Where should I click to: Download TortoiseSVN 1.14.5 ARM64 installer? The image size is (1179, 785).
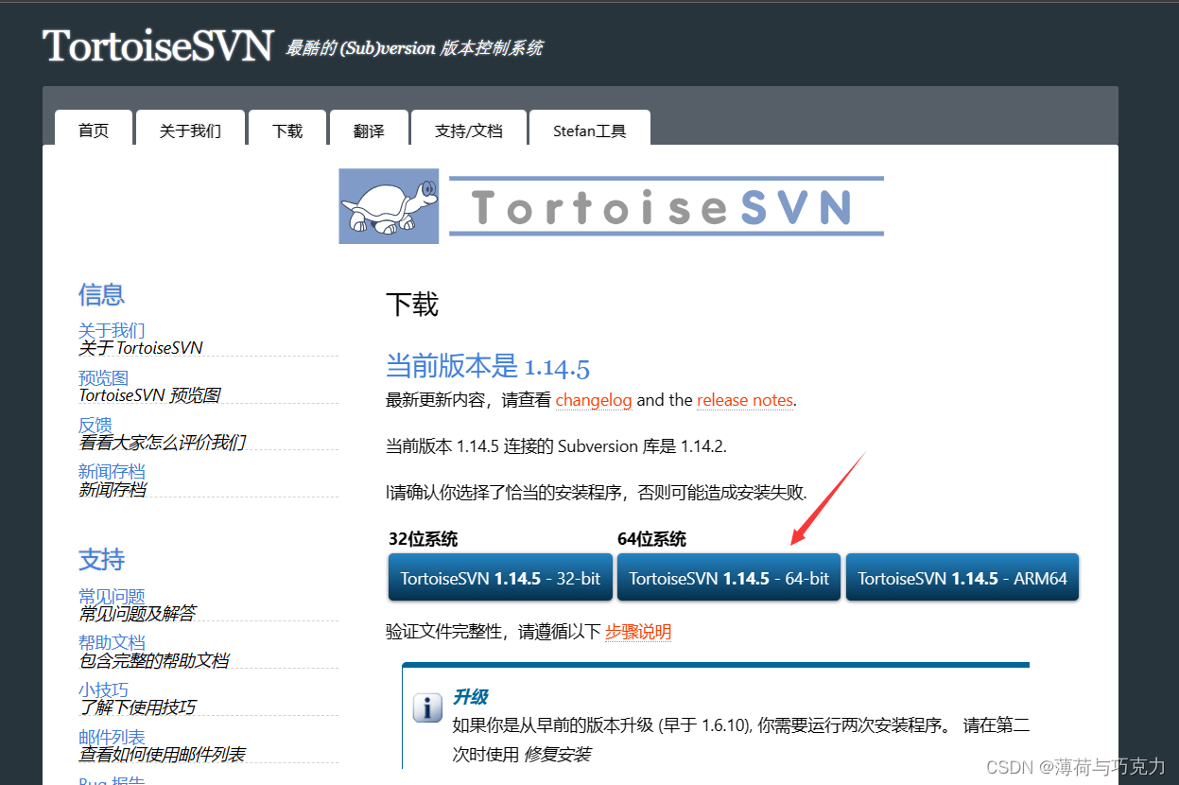point(962,578)
